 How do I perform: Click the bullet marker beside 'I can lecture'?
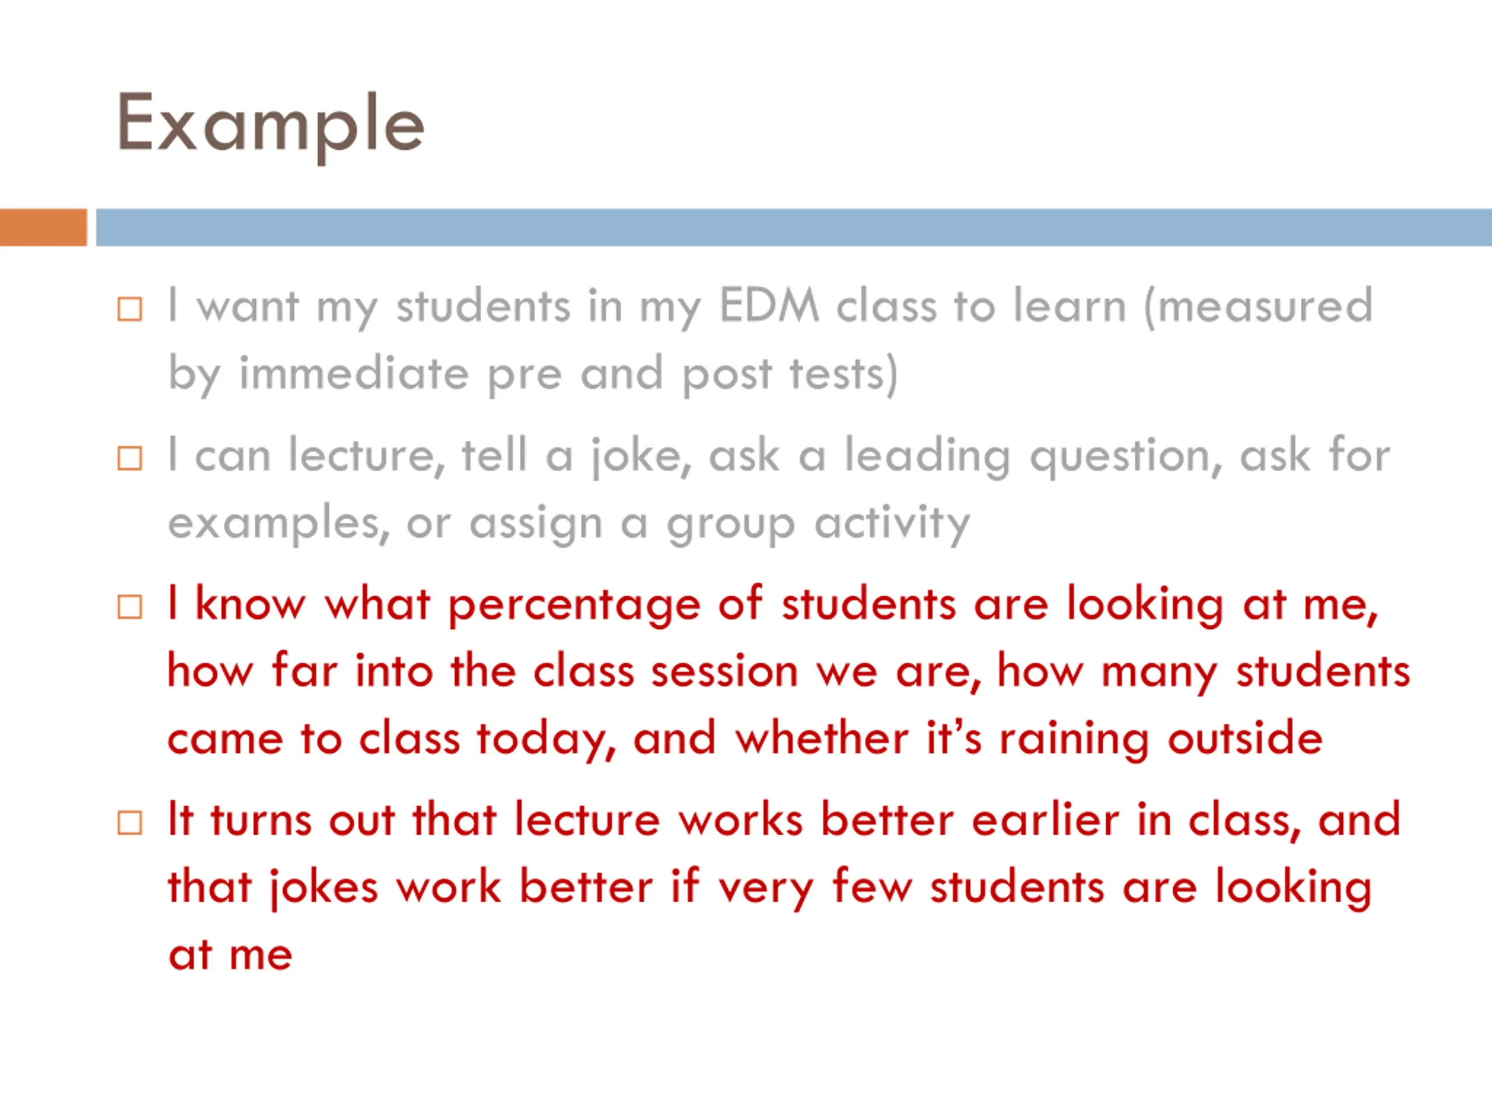pos(129,458)
